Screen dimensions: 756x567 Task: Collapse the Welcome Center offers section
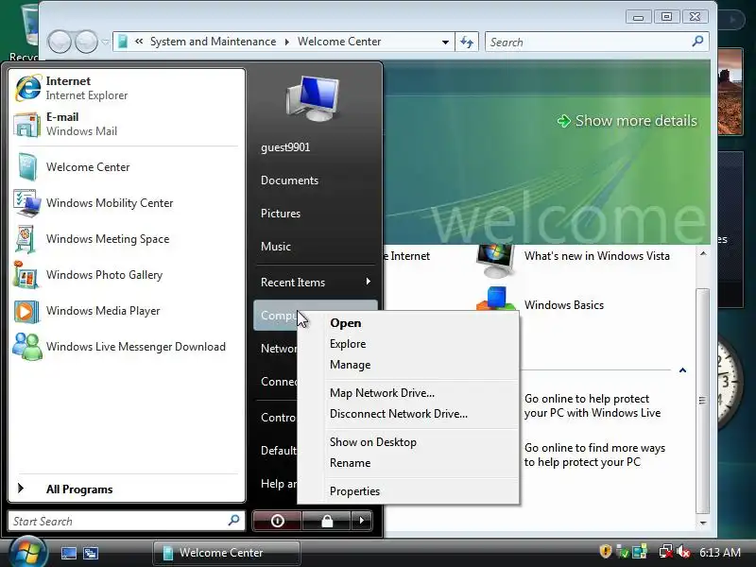tap(682, 370)
